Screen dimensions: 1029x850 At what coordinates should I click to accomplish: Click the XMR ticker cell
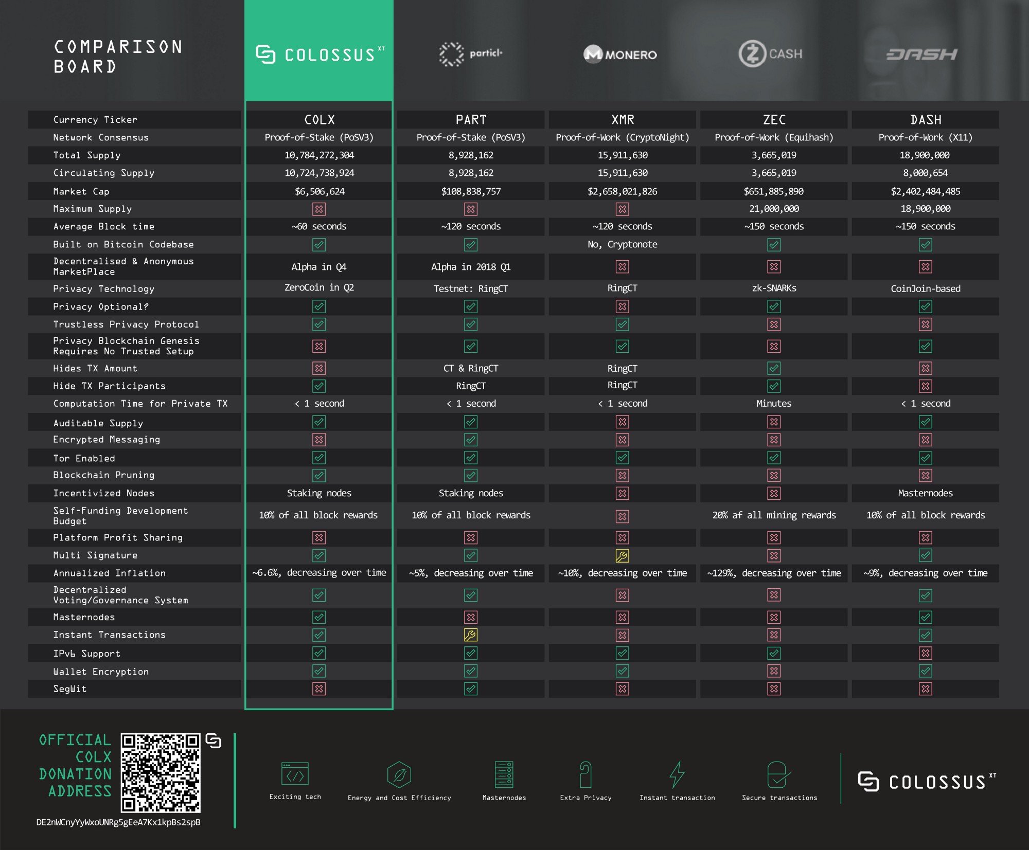pyautogui.click(x=622, y=120)
